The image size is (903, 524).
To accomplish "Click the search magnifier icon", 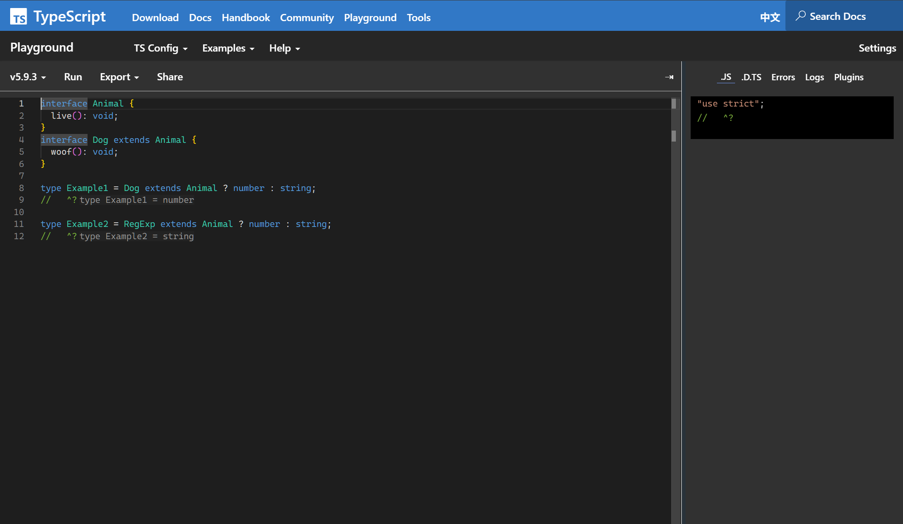I will (x=800, y=16).
